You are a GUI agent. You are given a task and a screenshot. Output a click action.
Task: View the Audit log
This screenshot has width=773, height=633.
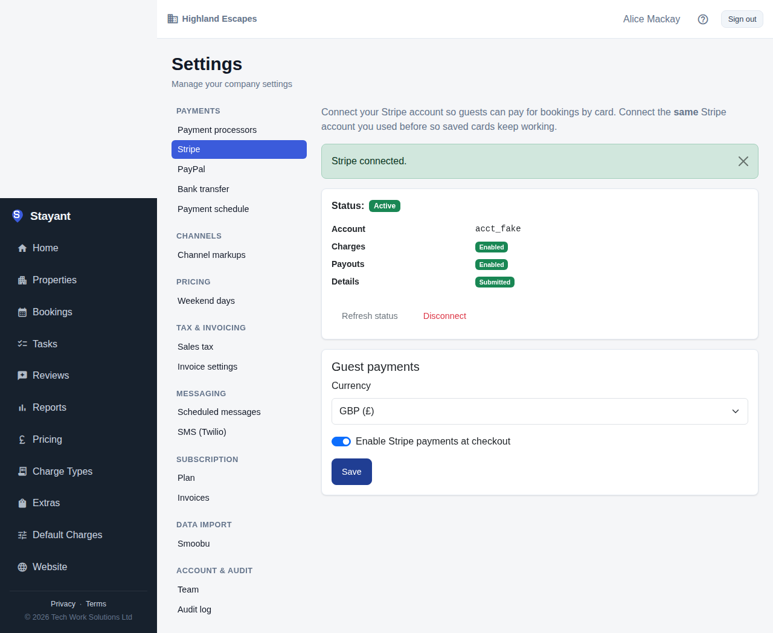239,609
